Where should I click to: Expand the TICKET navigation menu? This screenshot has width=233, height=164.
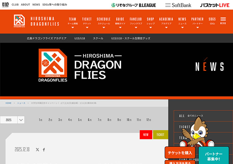(x=87, y=21)
